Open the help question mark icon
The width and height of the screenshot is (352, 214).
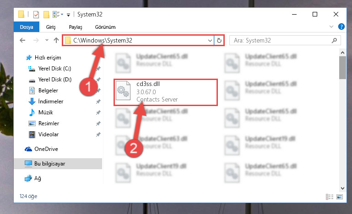click(341, 27)
